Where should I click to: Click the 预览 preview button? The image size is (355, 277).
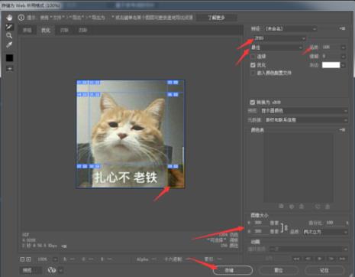click(x=31, y=270)
